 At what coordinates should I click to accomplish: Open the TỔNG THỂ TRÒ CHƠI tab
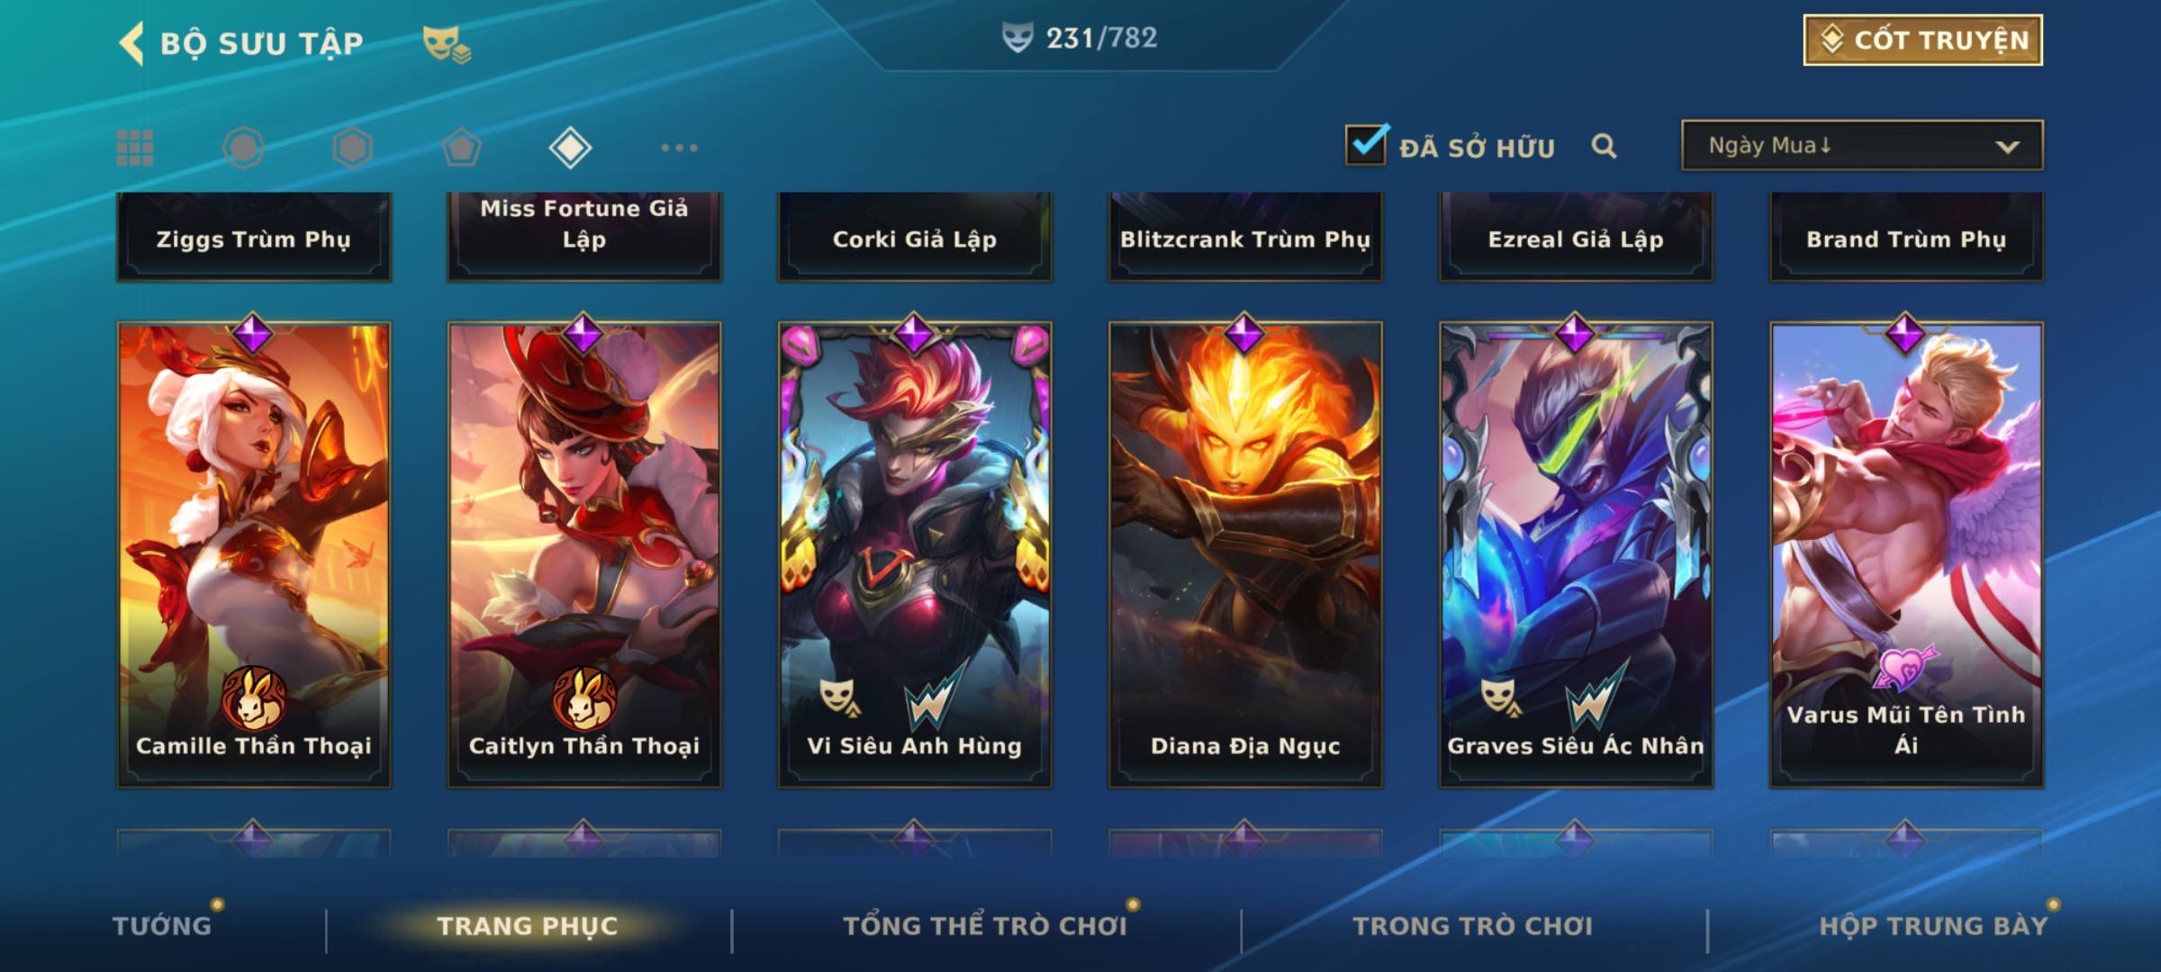985,926
